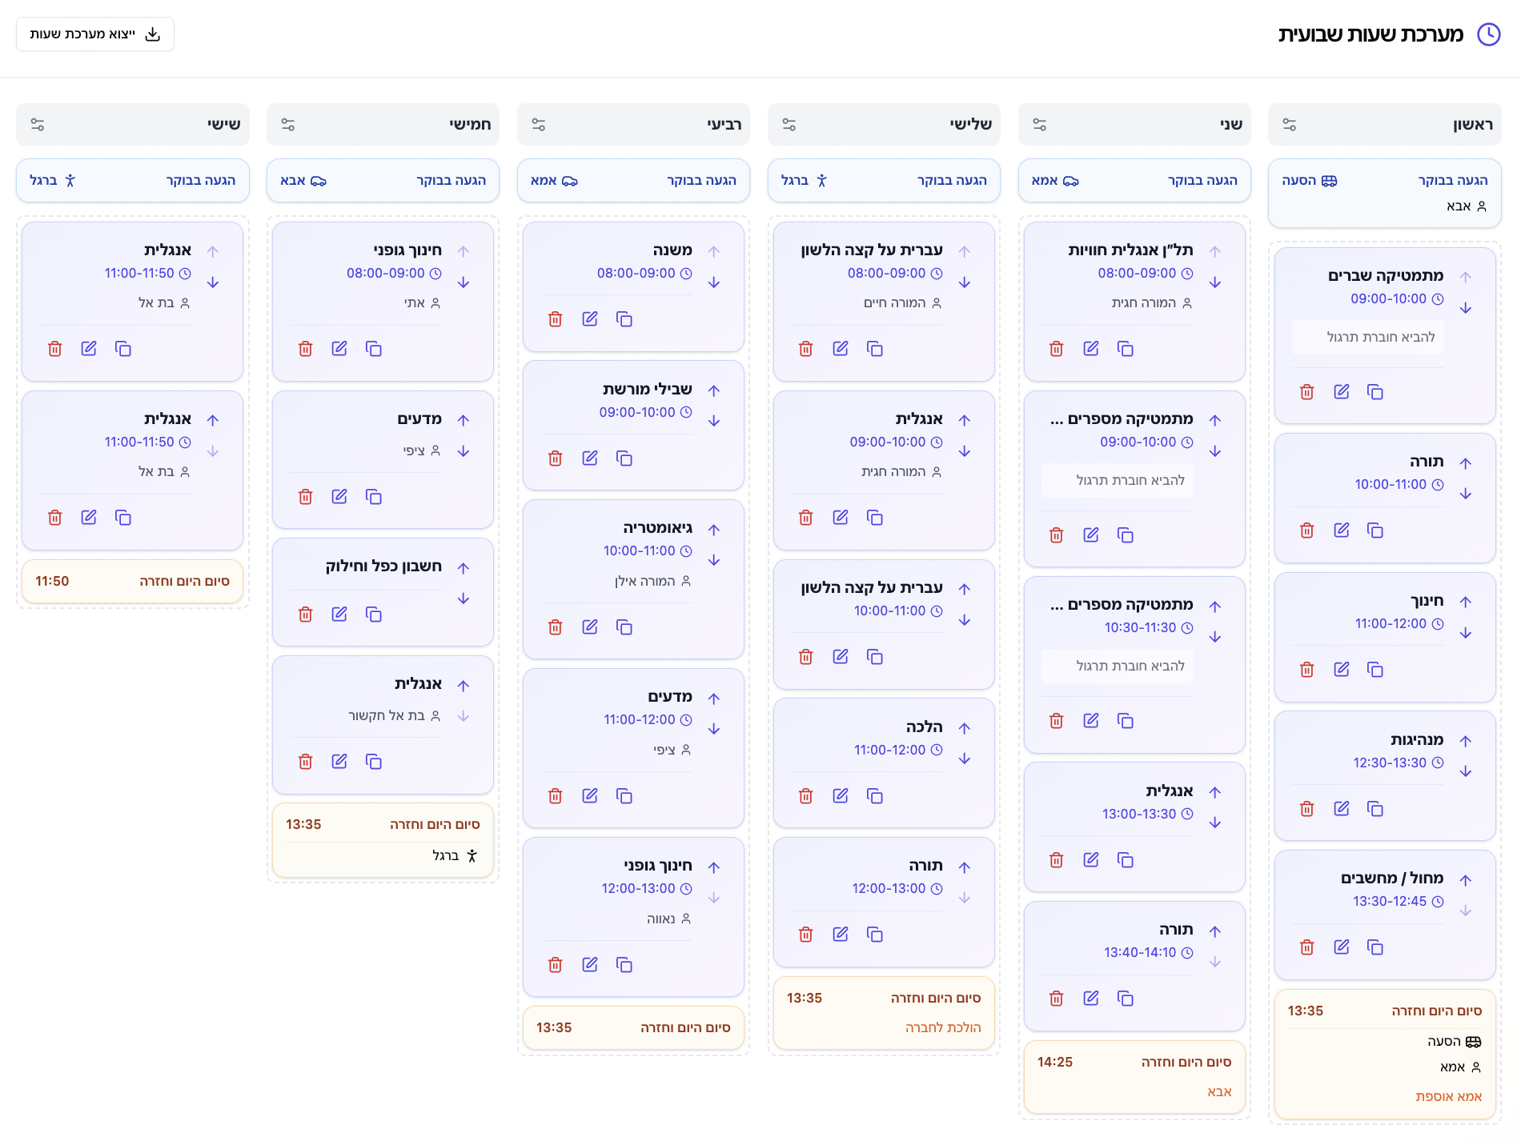Screen dimensions: 1521x1141
Task: Delete the משנה lesson on רביעי
Action: coord(555,319)
